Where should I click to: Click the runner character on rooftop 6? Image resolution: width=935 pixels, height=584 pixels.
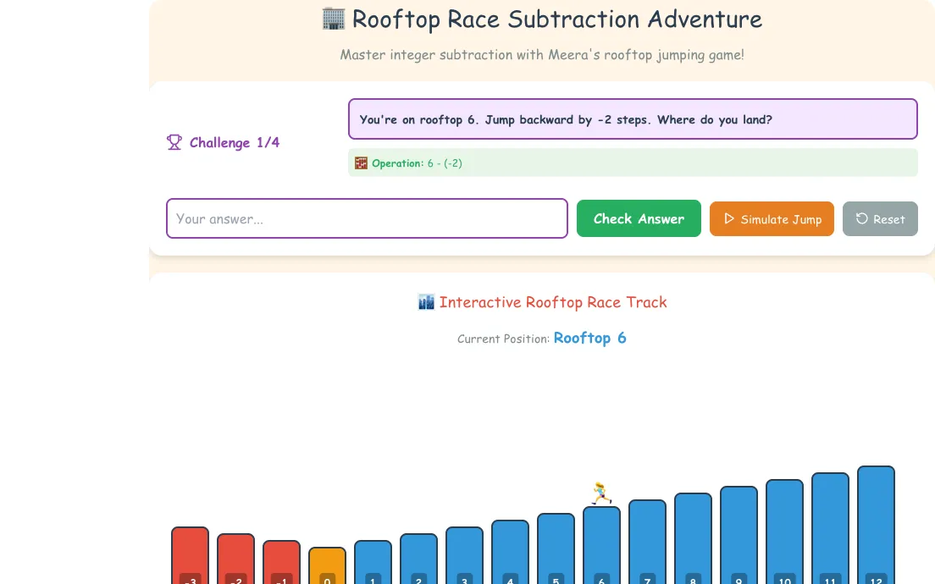coord(601,493)
